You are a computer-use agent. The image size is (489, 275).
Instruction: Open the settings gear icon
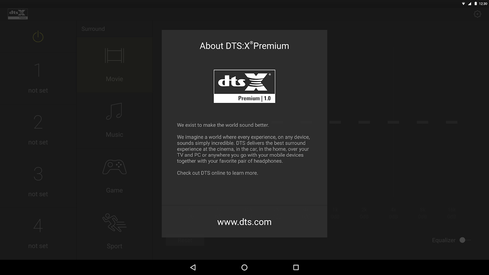pyautogui.click(x=477, y=14)
